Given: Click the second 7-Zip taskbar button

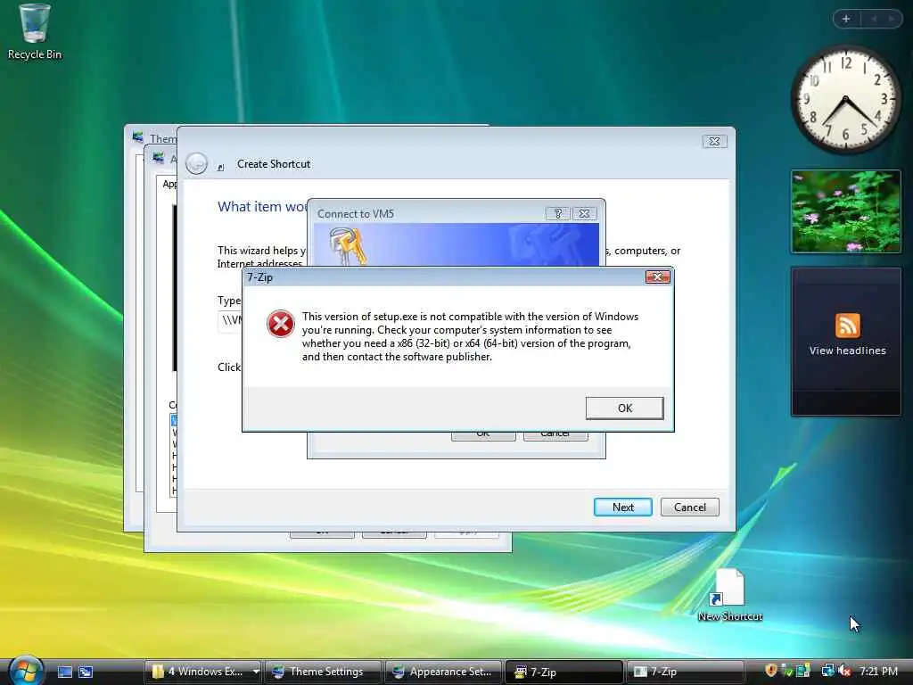Looking at the screenshot, I should (x=685, y=672).
